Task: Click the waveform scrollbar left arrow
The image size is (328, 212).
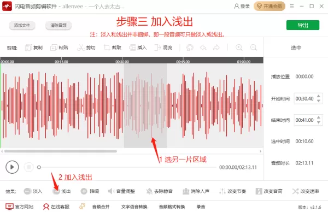Action: pos(2,151)
